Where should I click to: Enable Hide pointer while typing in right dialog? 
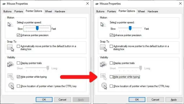(x=111, y=77)
